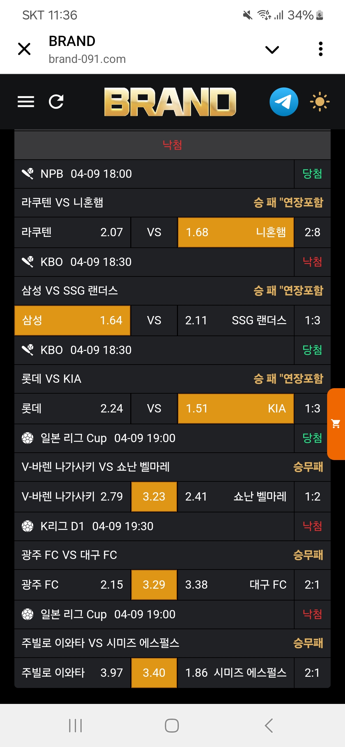
Task: Tap the 3.23 draw odds cell
Action: [154, 497]
